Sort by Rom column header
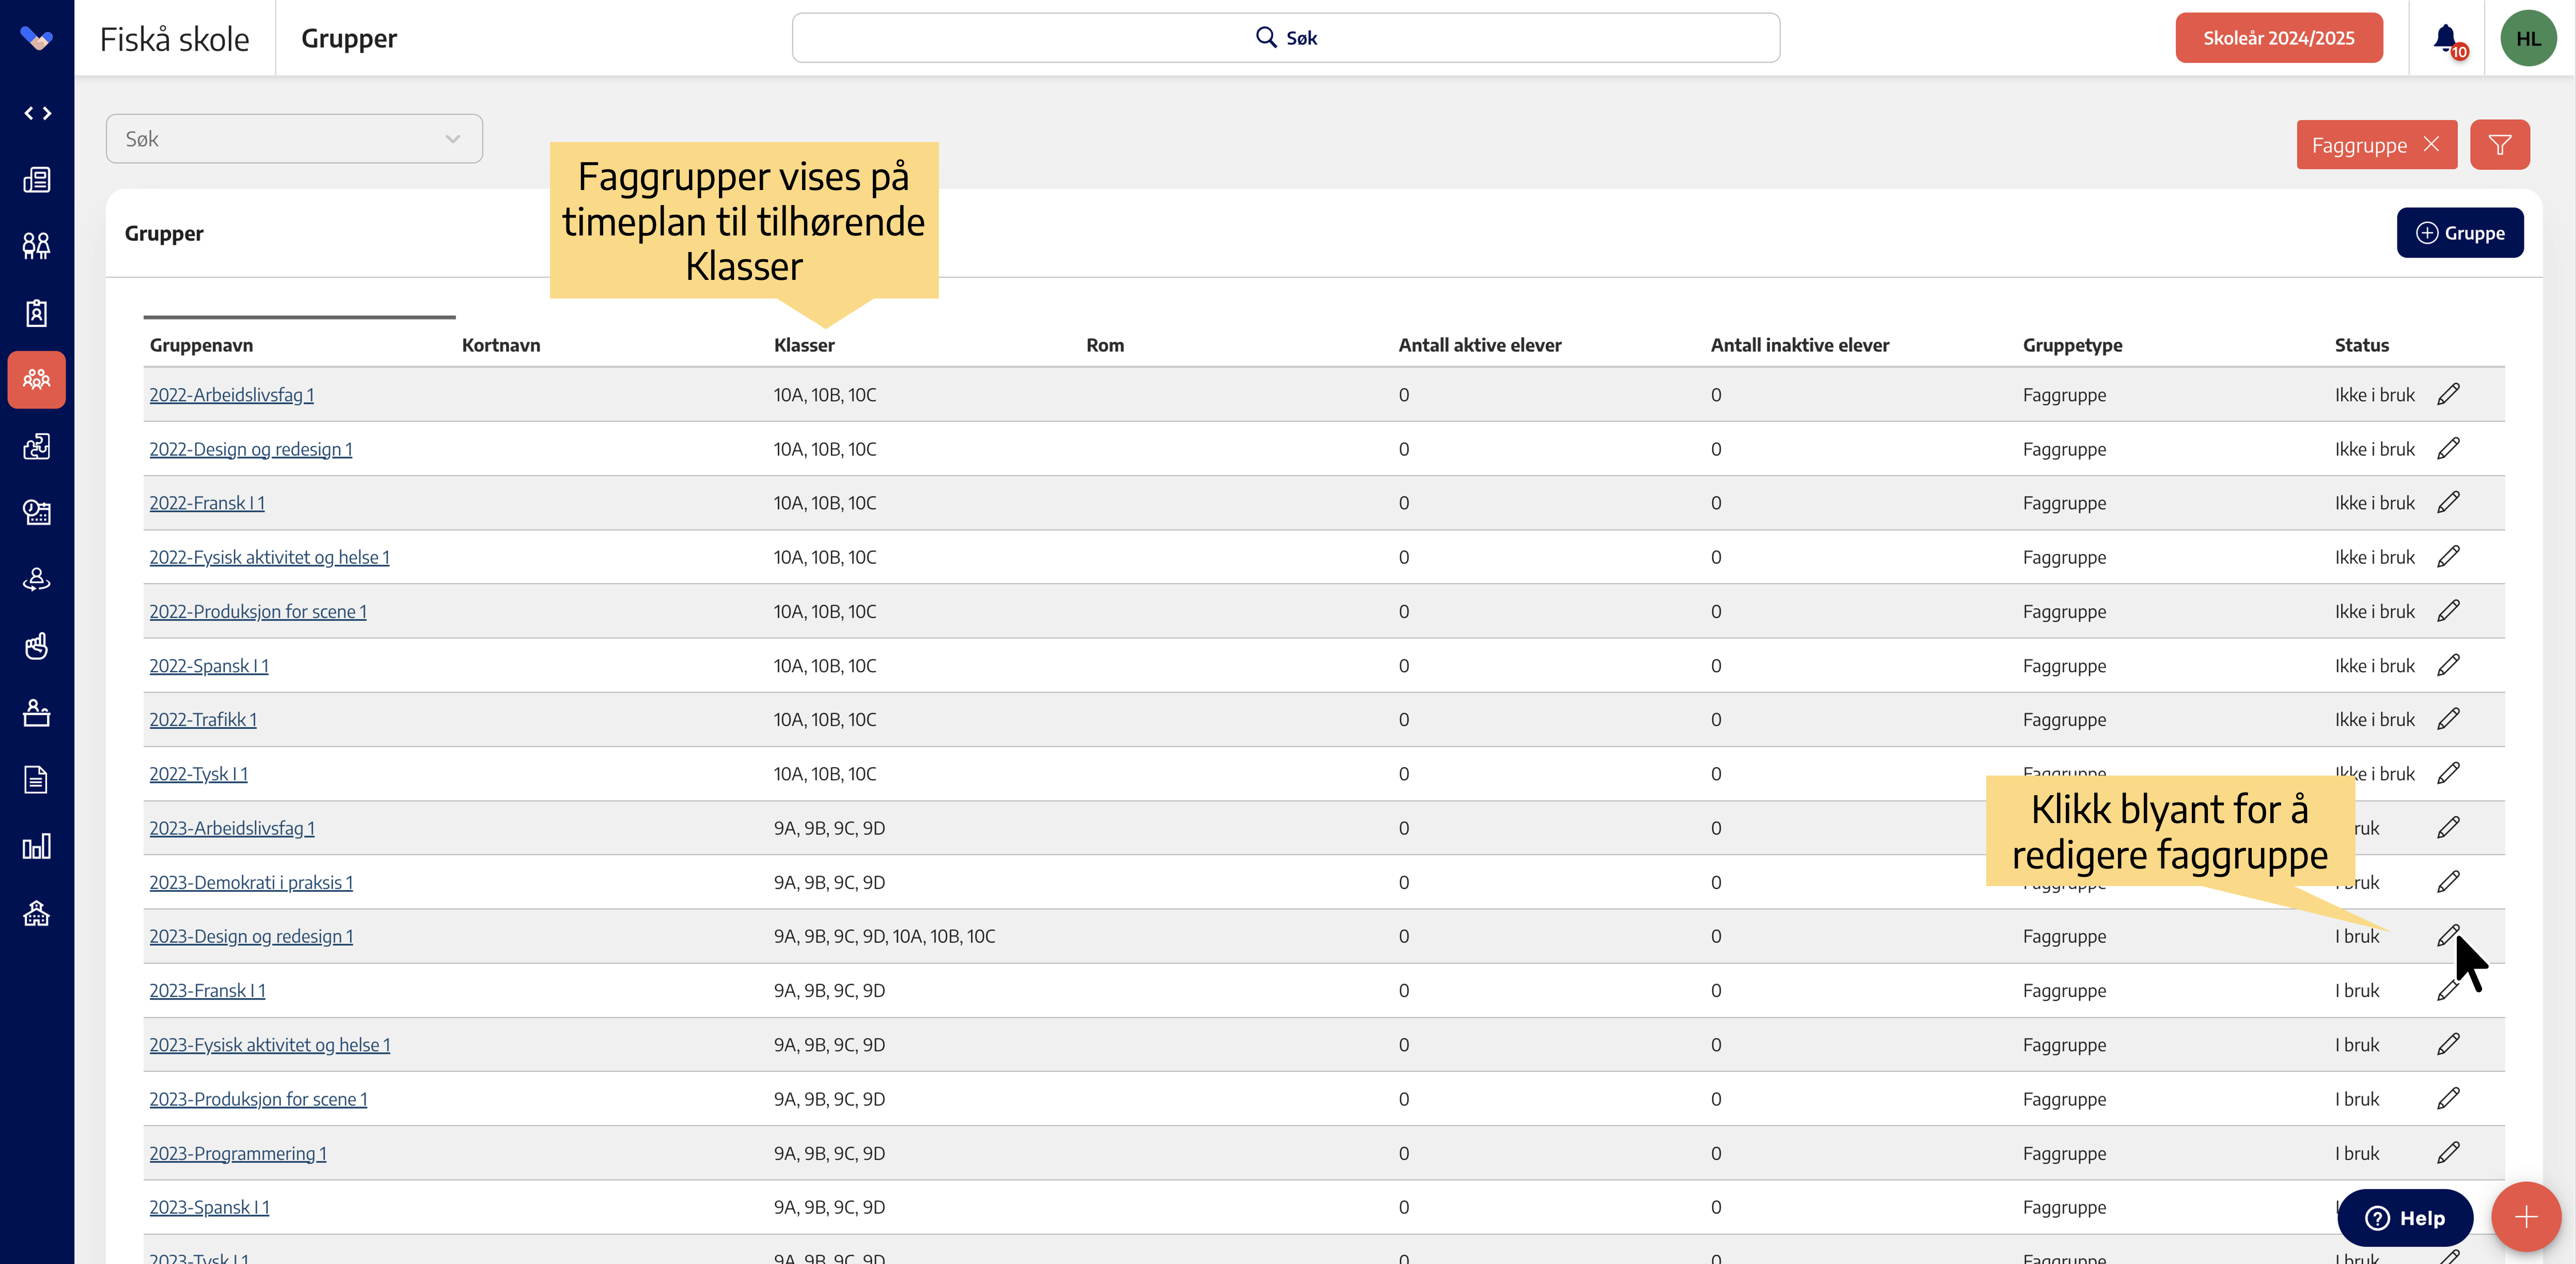Image resolution: width=2576 pixels, height=1264 pixels. coord(1105,345)
